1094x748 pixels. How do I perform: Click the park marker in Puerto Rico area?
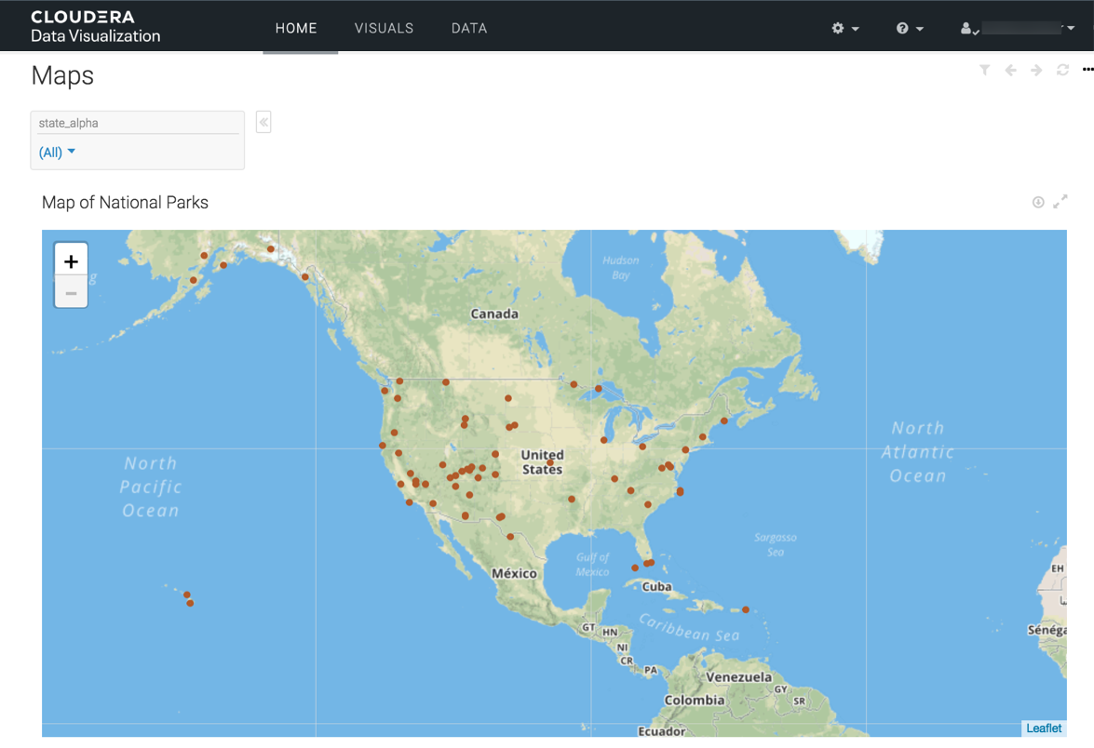coord(746,610)
